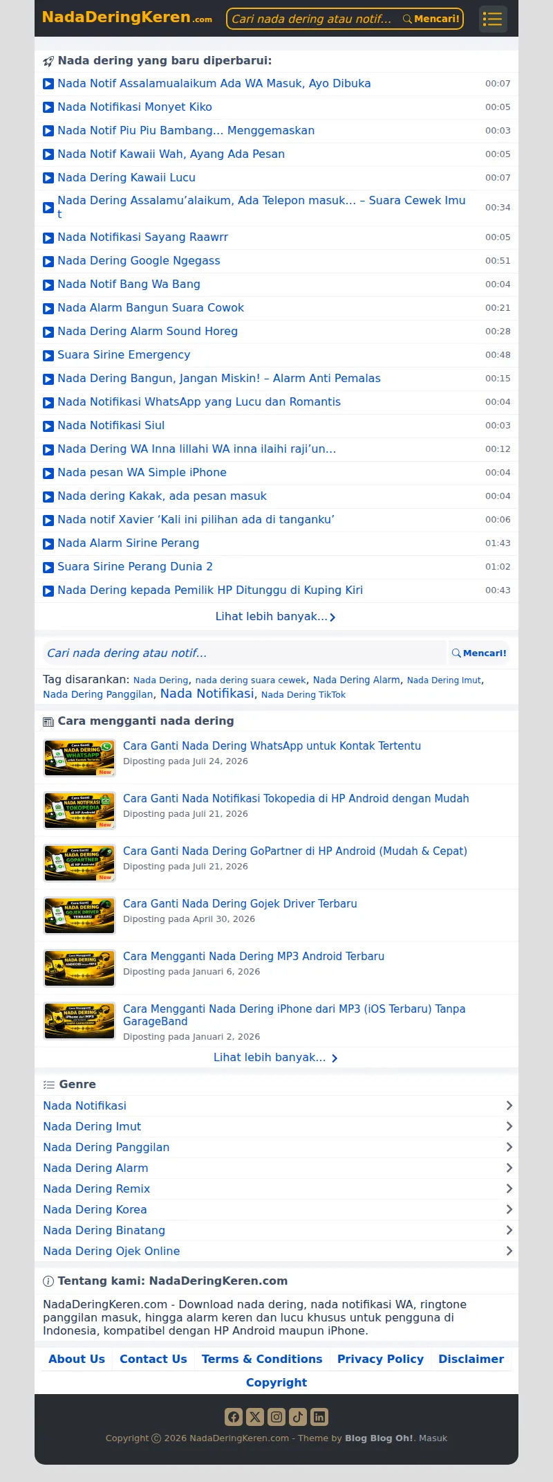
Task: Play icon for Suara Sirine Emergency
Action: click(48, 355)
